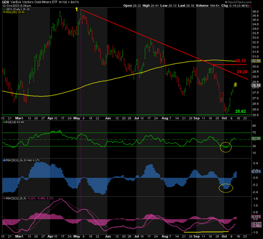
Task: Click the May label on bottom date axis
Action: pos(77,236)
